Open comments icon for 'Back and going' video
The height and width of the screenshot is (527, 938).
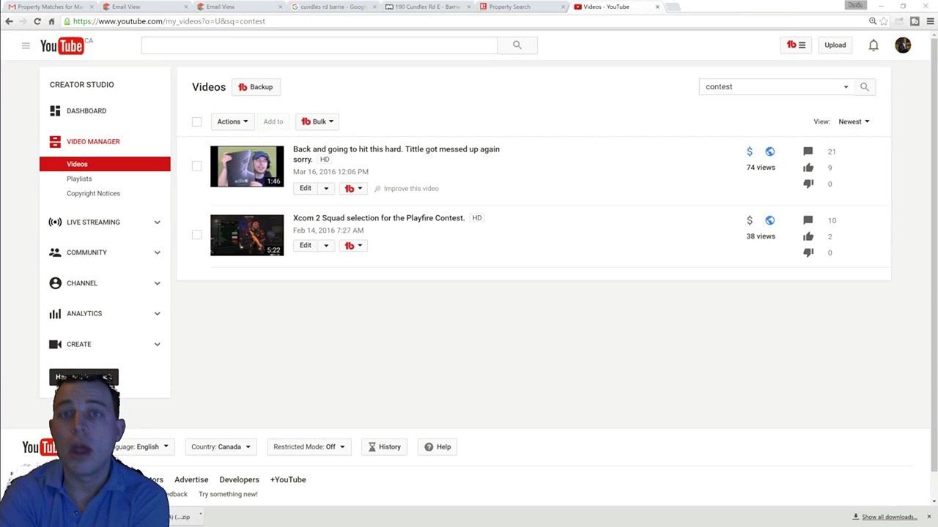808,152
